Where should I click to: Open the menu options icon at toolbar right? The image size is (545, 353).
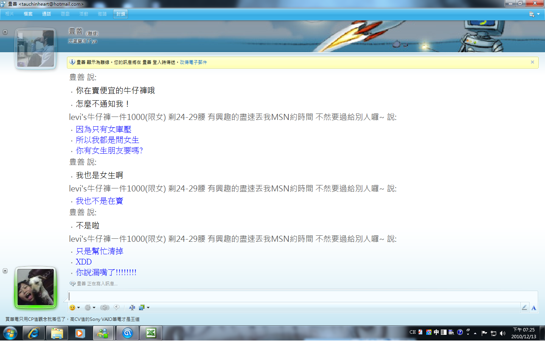[532, 14]
